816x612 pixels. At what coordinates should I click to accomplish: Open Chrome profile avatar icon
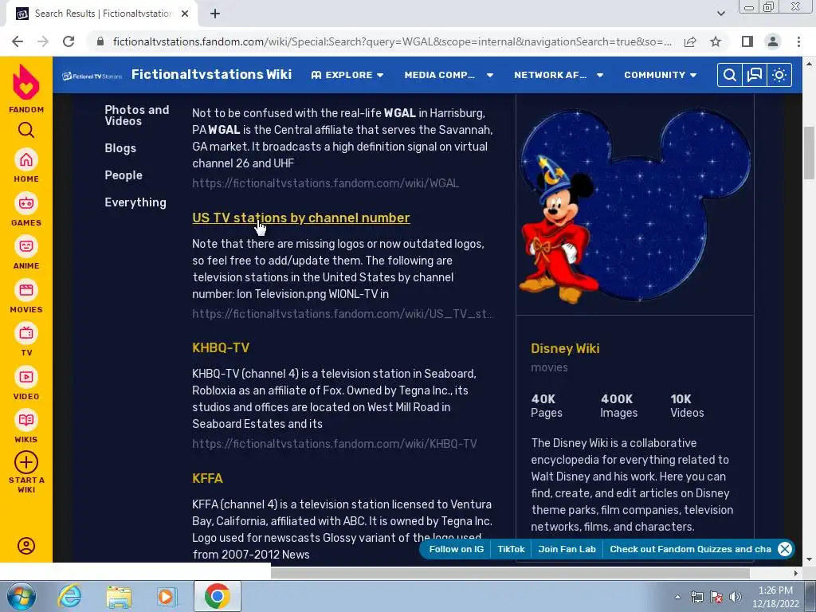coord(773,41)
